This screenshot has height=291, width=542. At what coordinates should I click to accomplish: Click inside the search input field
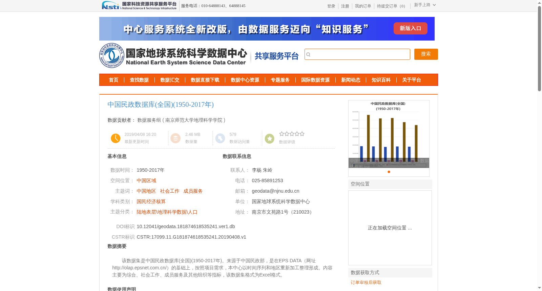click(357, 54)
